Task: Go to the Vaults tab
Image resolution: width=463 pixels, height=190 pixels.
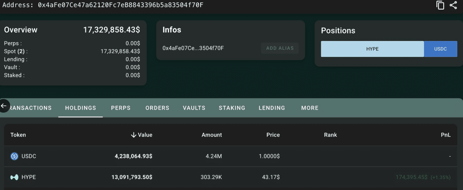Action: coord(194,108)
